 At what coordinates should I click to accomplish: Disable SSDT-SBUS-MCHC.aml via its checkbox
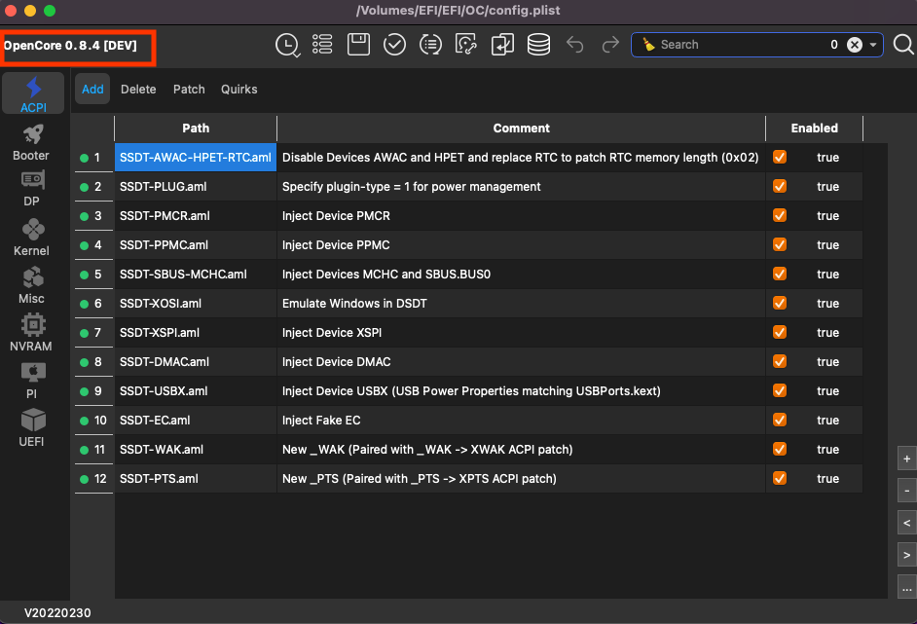pyautogui.click(x=780, y=274)
